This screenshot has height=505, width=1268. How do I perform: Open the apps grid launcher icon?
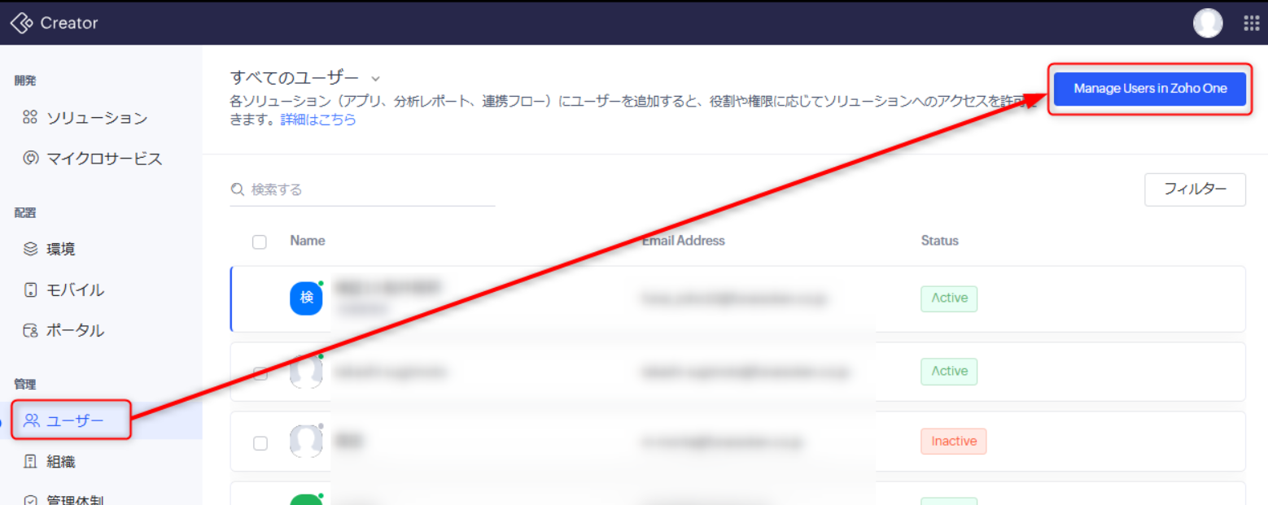click(1251, 23)
